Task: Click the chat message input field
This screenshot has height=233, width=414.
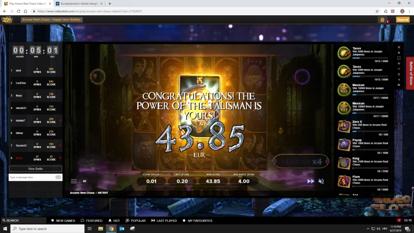Action: click(x=32, y=177)
